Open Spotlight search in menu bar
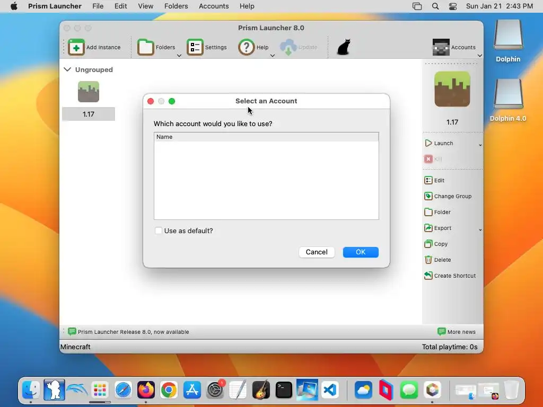Viewport: 543px width, 407px height. click(x=435, y=6)
